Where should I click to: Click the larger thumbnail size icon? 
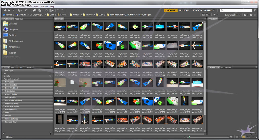(x=231, y=137)
